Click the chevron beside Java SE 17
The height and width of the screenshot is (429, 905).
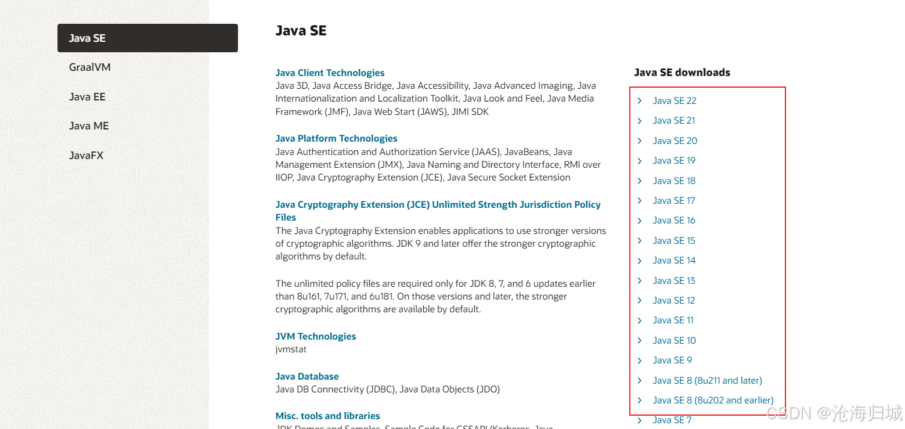[640, 200]
